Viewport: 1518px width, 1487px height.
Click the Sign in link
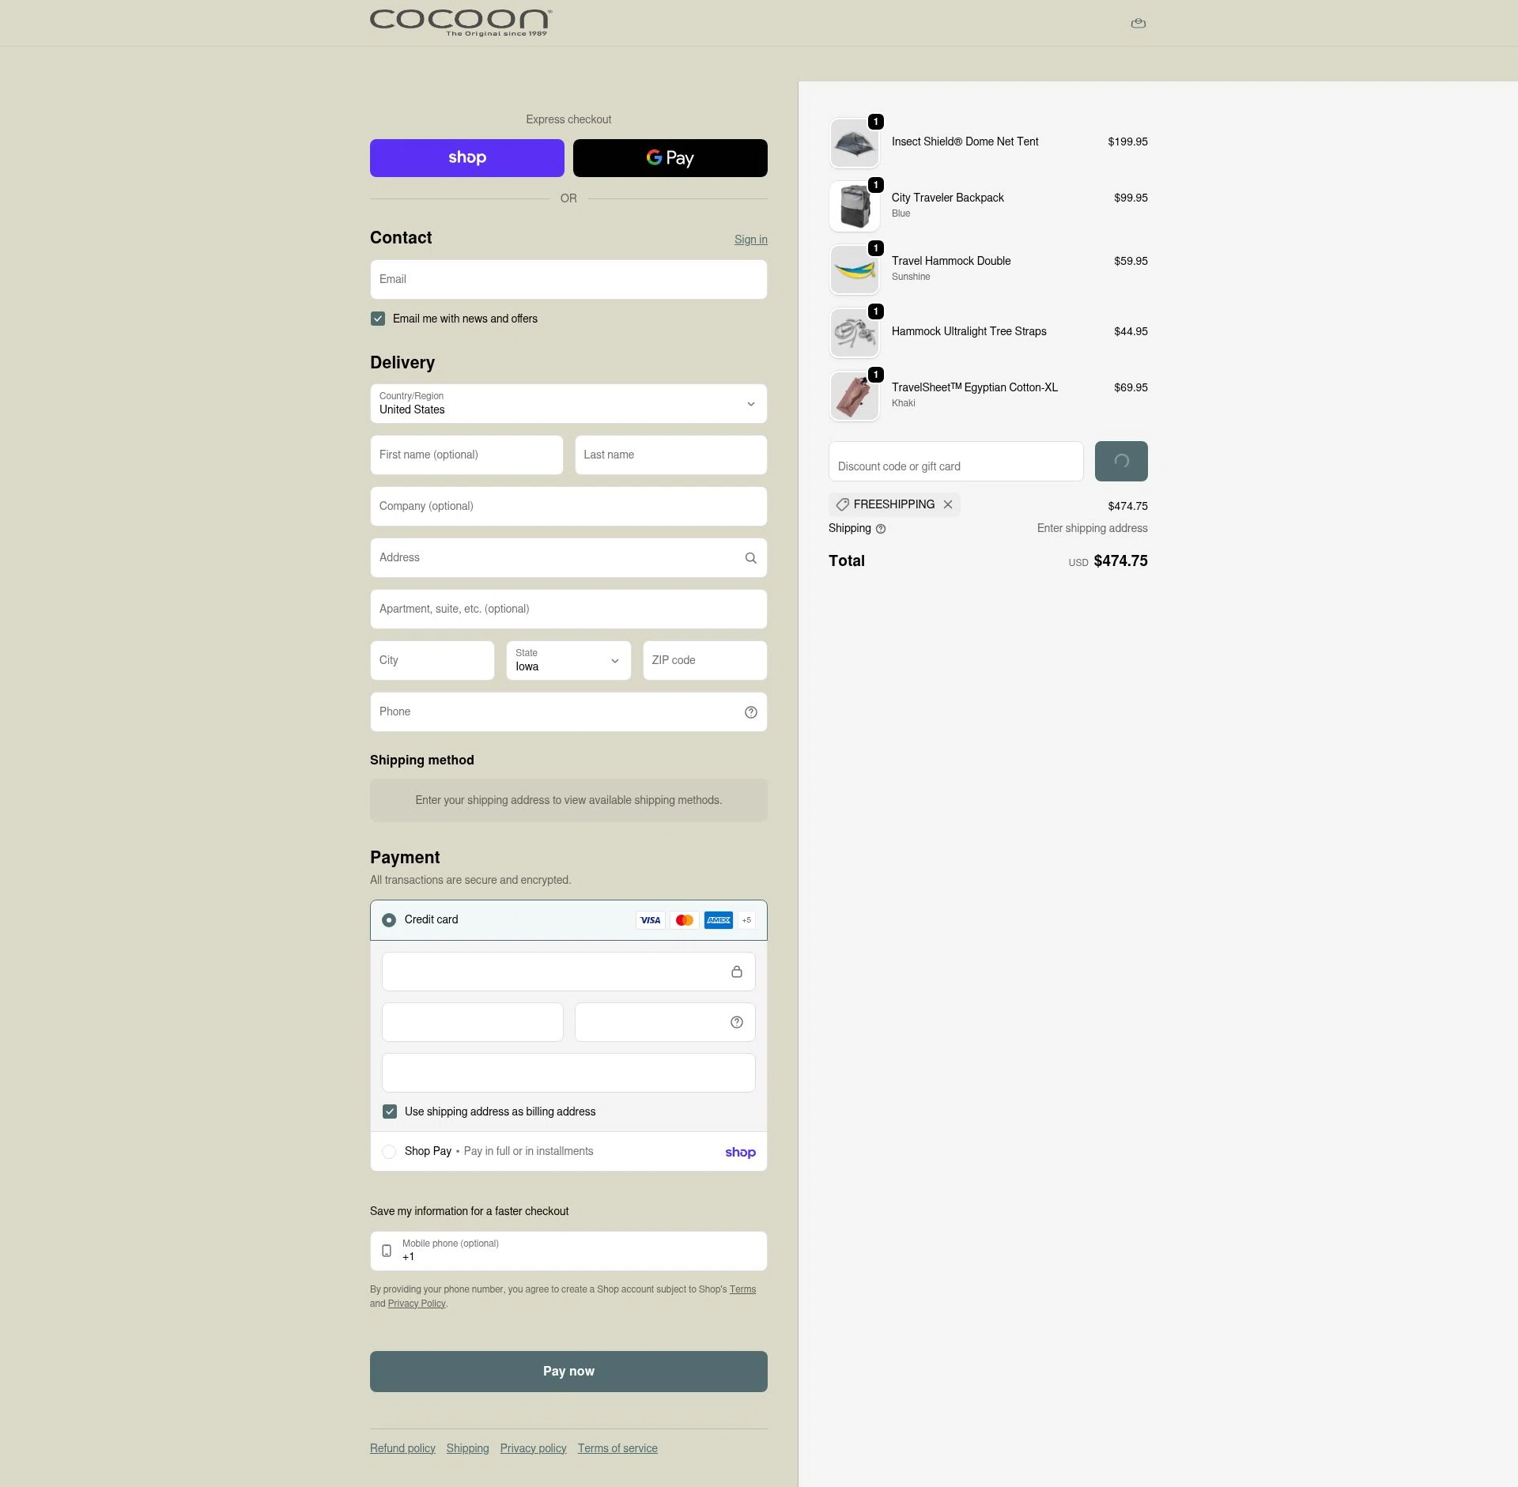750,240
